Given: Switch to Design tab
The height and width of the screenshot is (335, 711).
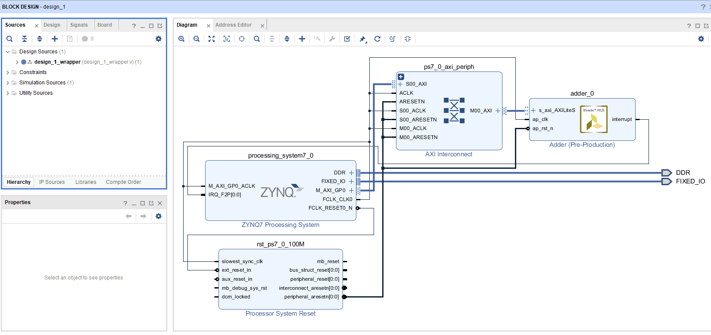Looking at the screenshot, I should 52,25.
